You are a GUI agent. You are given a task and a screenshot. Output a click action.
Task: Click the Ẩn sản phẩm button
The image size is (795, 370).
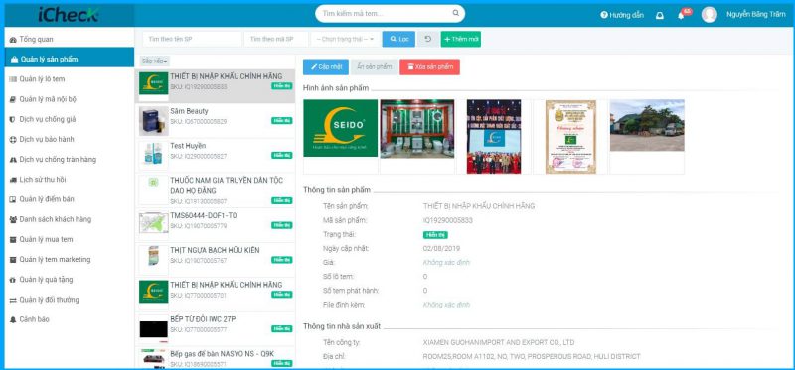point(375,66)
